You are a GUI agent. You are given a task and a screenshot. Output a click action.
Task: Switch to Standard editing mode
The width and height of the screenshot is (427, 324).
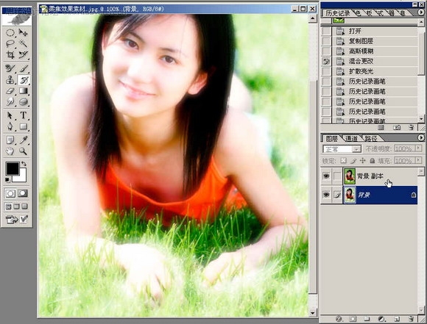(10, 193)
